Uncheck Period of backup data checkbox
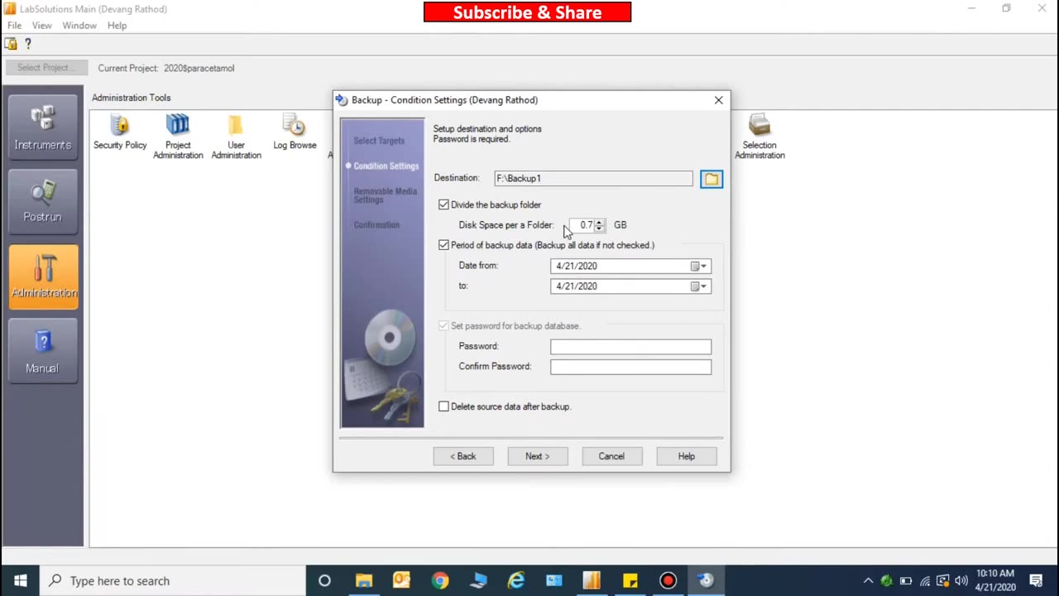1059x596 pixels. tap(443, 245)
